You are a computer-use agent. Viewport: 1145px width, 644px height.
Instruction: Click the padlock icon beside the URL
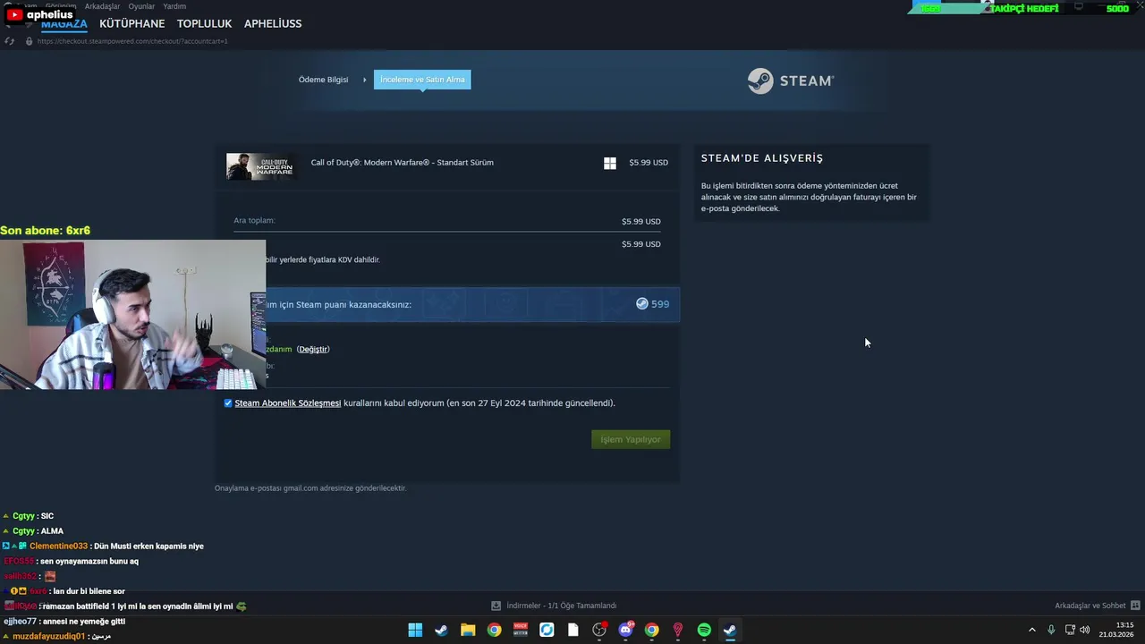29,41
